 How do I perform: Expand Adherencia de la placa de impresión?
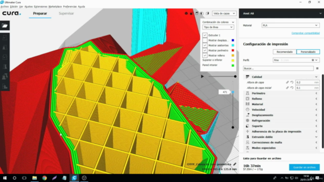[281, 131]
